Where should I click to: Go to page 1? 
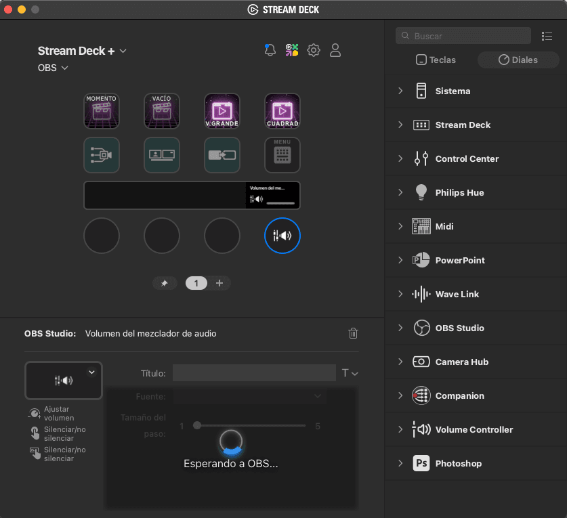(196, 283)
